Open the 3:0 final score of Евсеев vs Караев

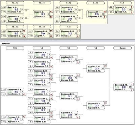coord(124,87)
